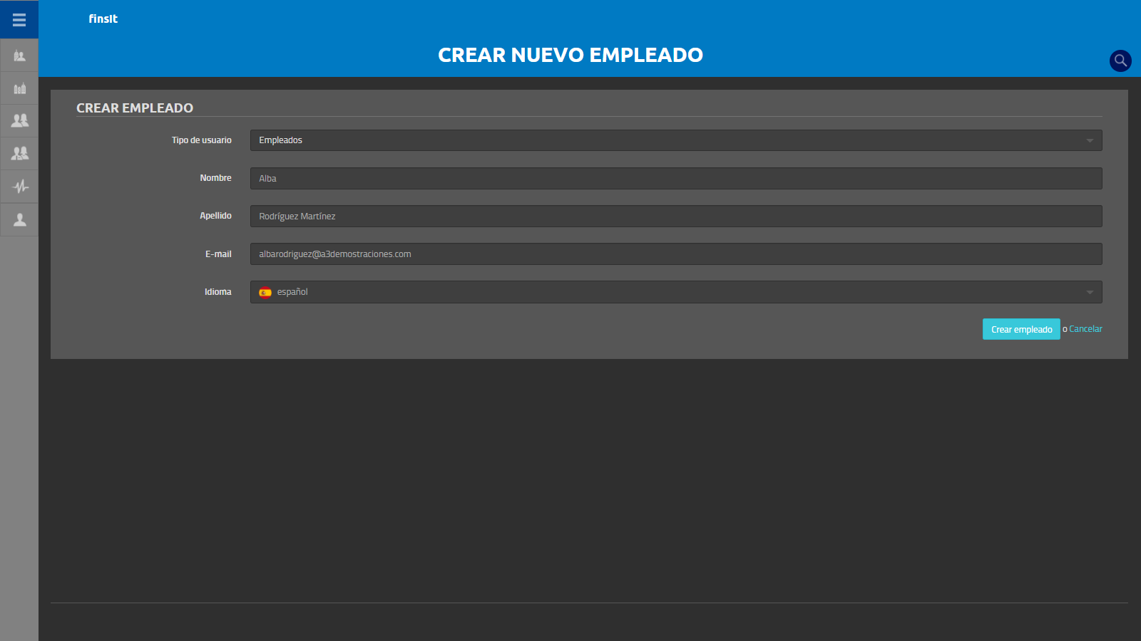The image size is (1141, 641).
Task: Open the Tipo de usuario dropdown
Action: [676, 140]
